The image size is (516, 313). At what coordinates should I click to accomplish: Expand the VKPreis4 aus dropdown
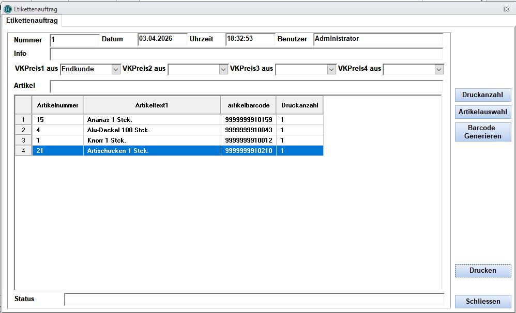pos(439,69)
